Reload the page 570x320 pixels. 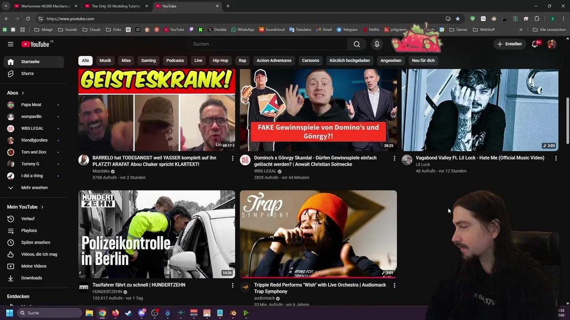pyautogui.click(x=28, y=19)
